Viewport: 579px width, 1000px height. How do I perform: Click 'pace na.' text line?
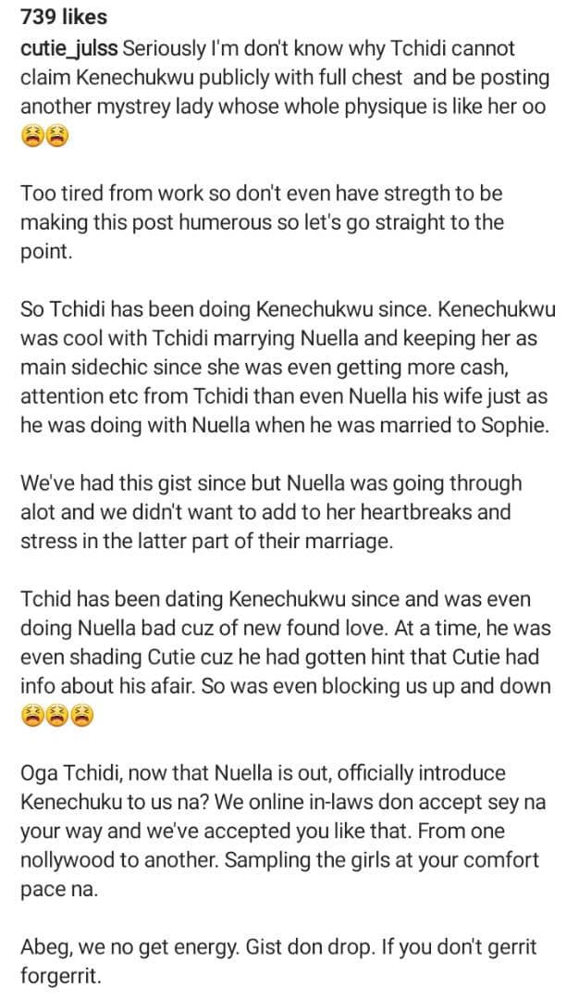[59, 890]
